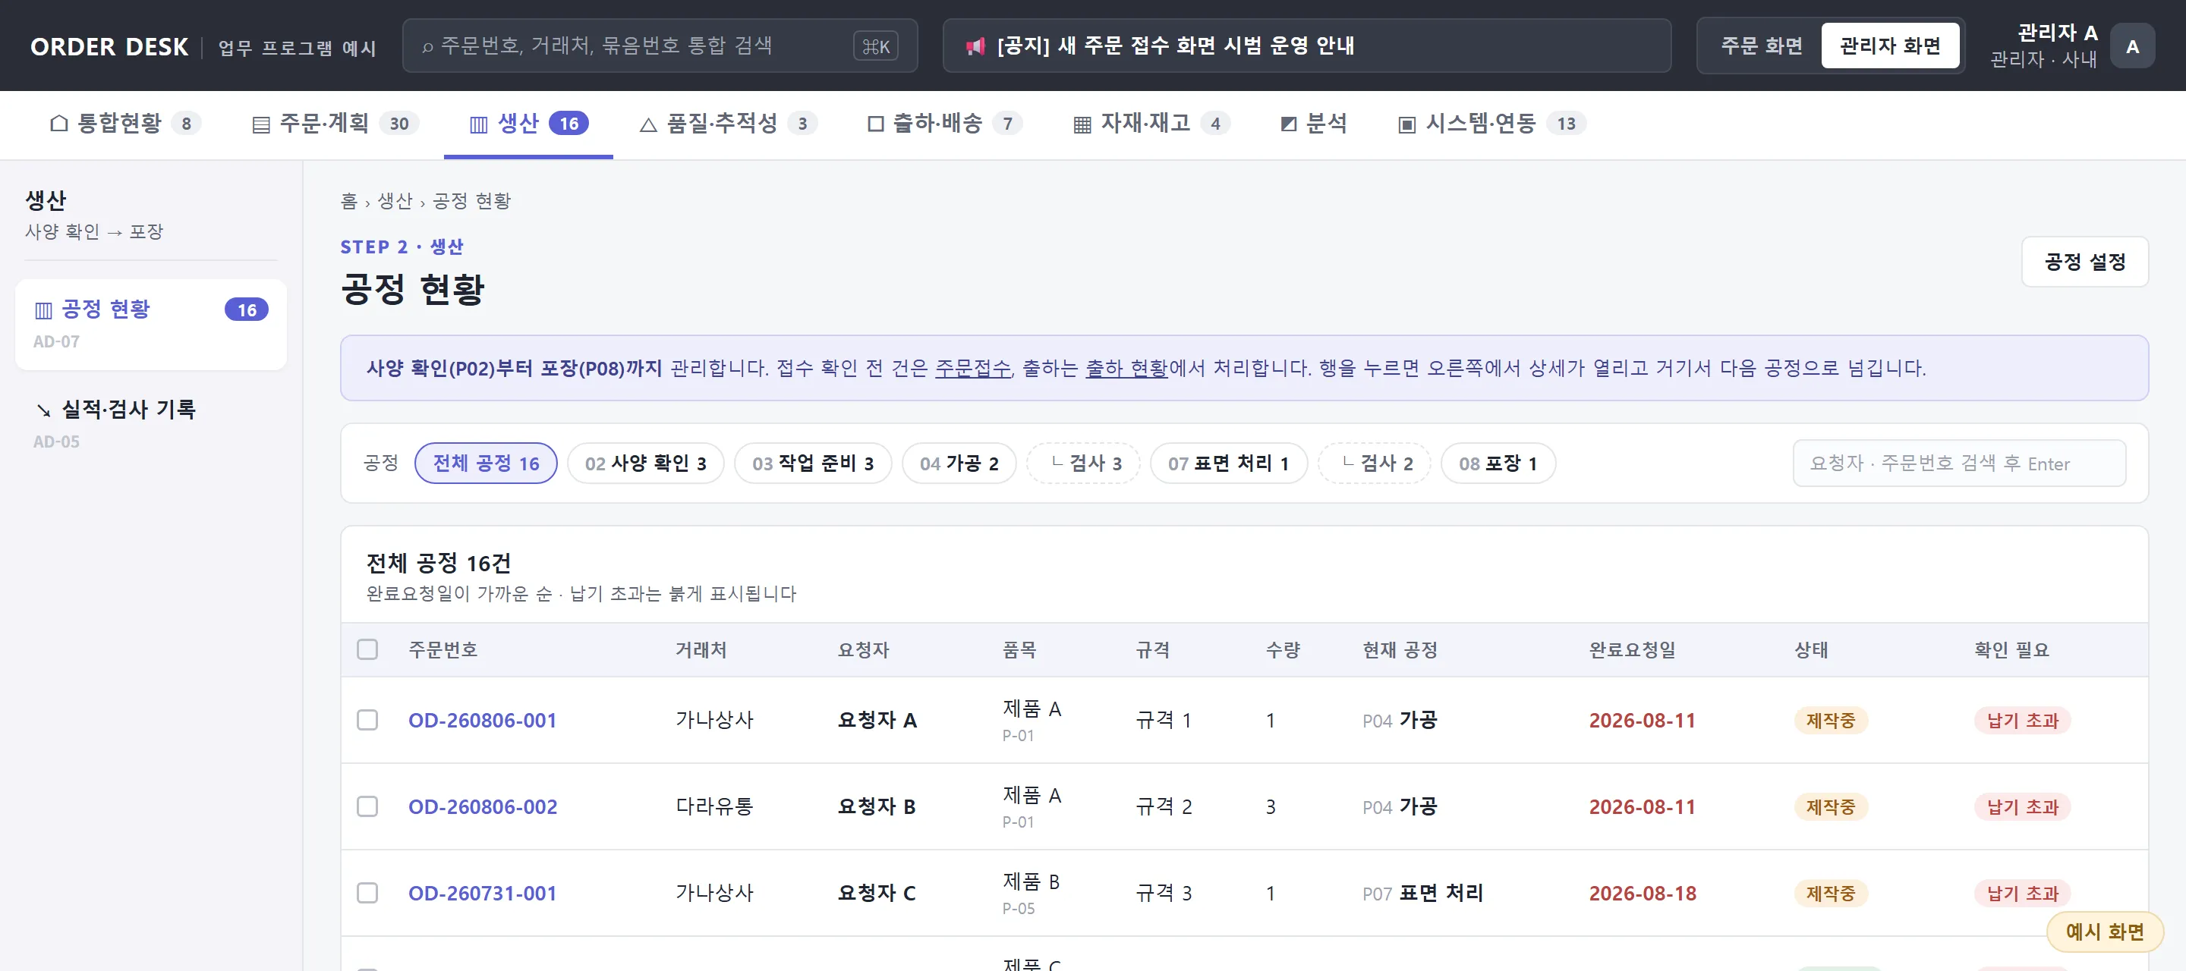The image size is (2186, 971).
Task: Filter by 04 가공 chip
Action: 959,463
